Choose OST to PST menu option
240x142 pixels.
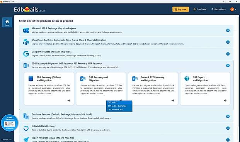tap(119, 102)
